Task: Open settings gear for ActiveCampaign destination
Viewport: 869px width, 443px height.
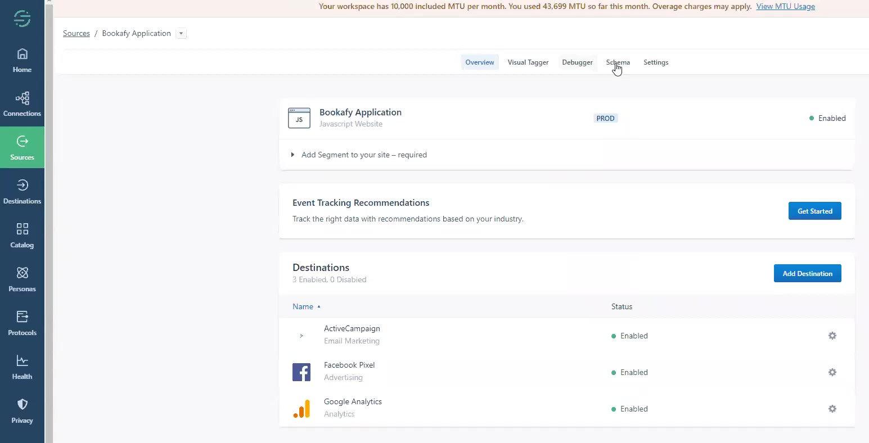Action: tap(832, 336)
